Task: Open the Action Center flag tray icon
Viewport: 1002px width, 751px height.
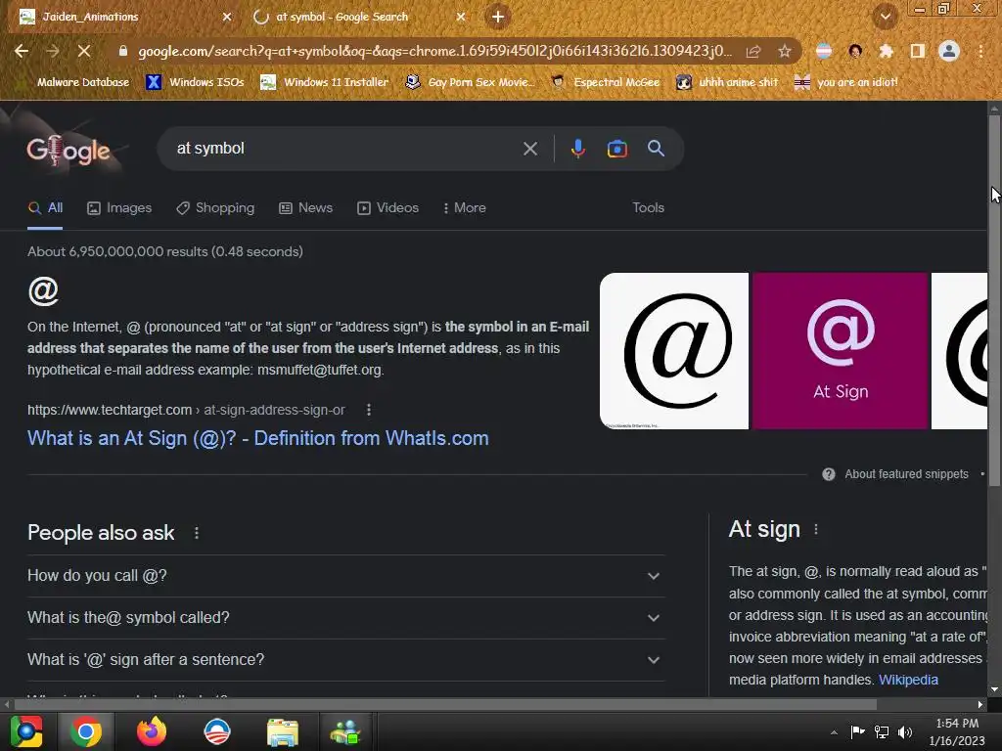Action: click(857, 732)
